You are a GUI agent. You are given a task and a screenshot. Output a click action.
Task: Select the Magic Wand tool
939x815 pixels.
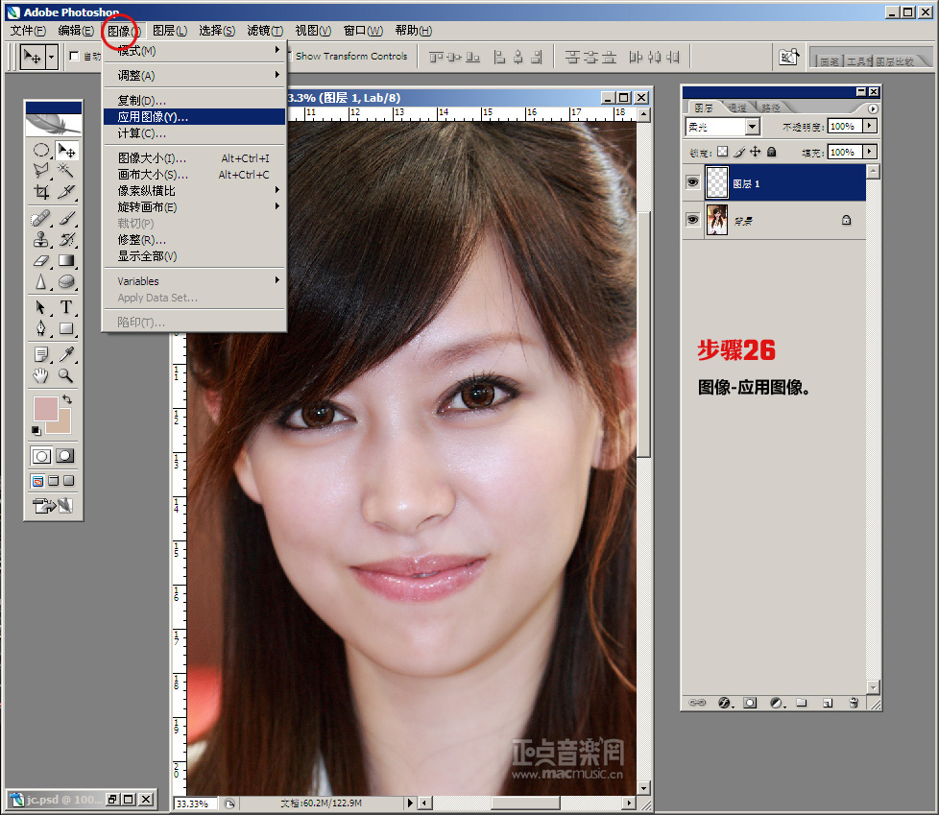pyautogui.click(x=66, y=170)
